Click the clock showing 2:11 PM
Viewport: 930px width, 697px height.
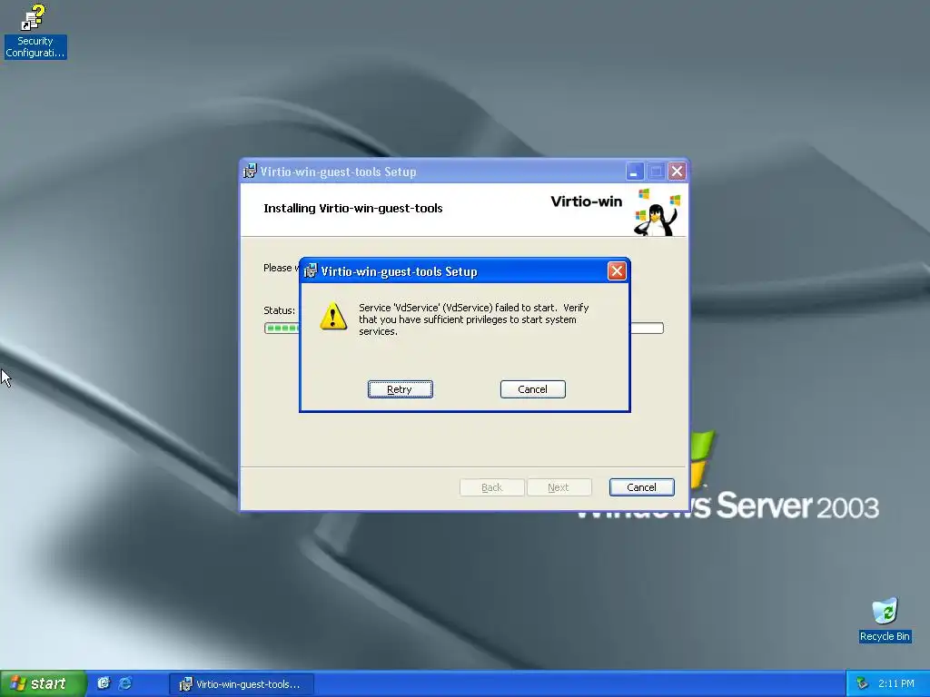[896, 684]
